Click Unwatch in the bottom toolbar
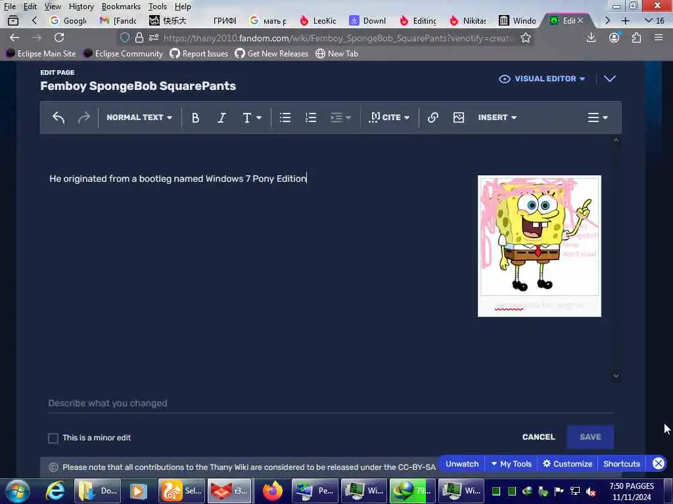Viewport: 673px width, 504px height. [x=462, y=464]
